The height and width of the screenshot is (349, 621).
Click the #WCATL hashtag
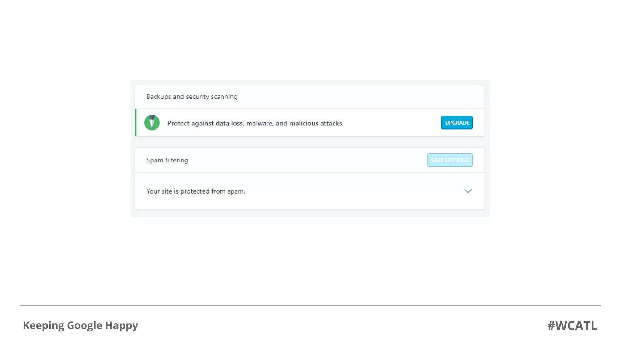pos(572,326)
